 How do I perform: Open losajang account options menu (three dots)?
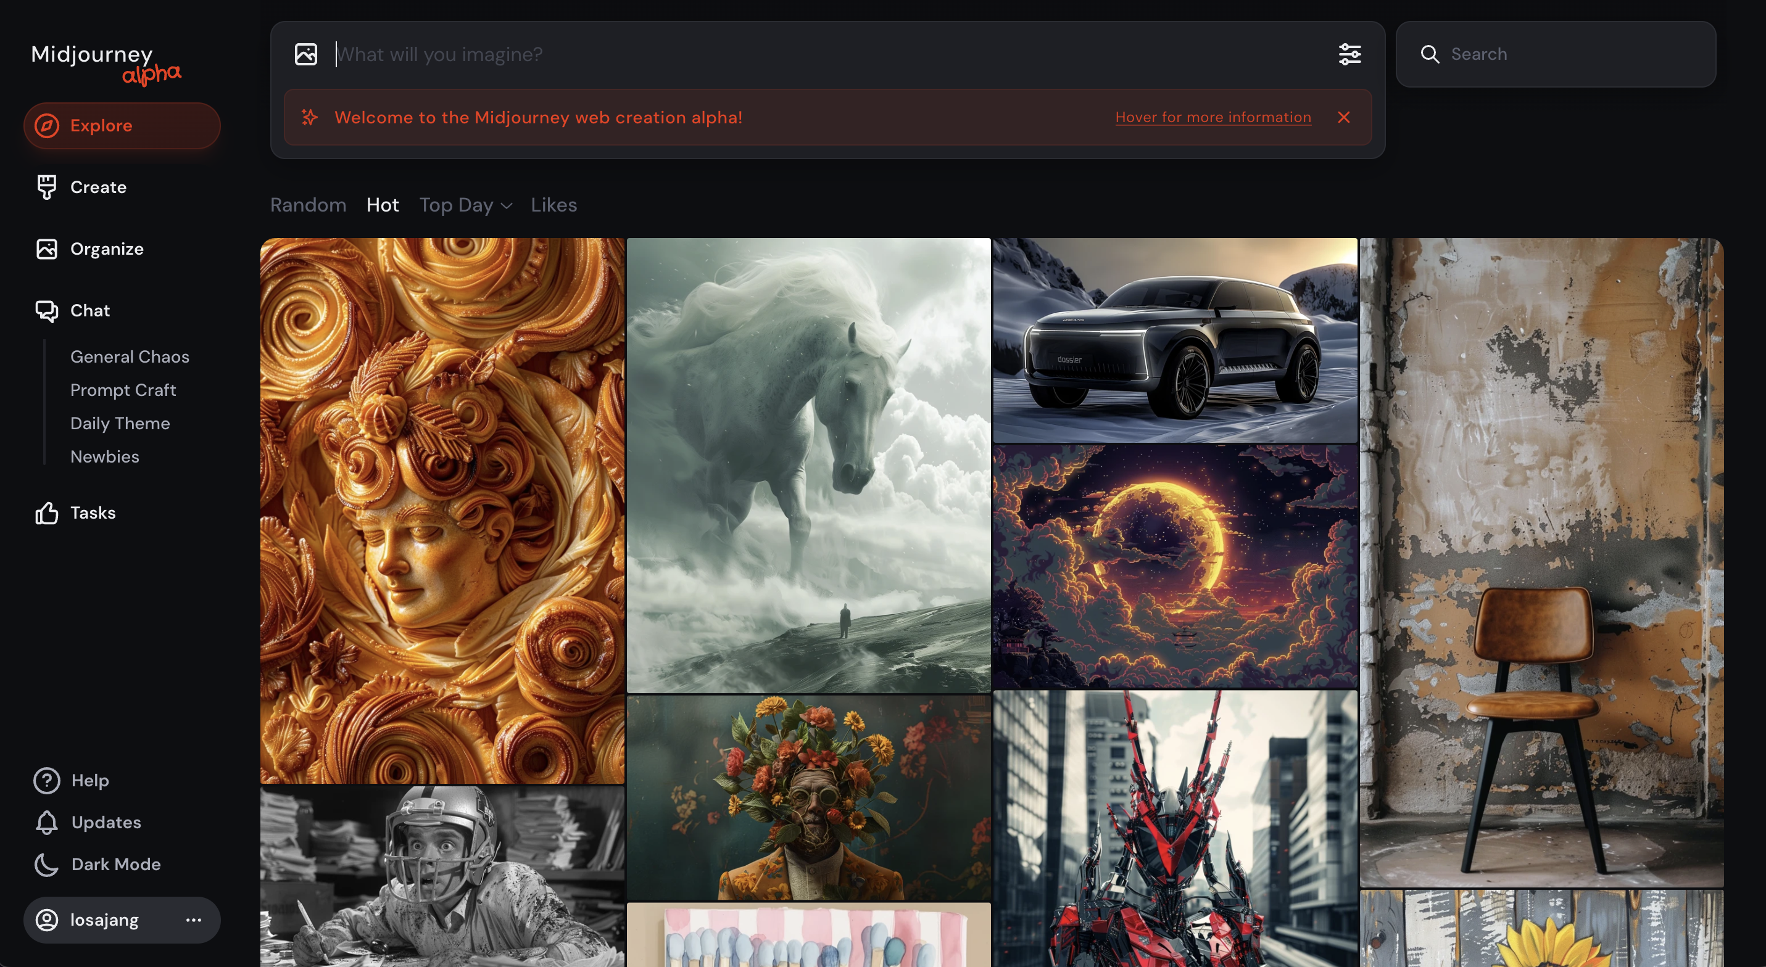coord(193,919)
